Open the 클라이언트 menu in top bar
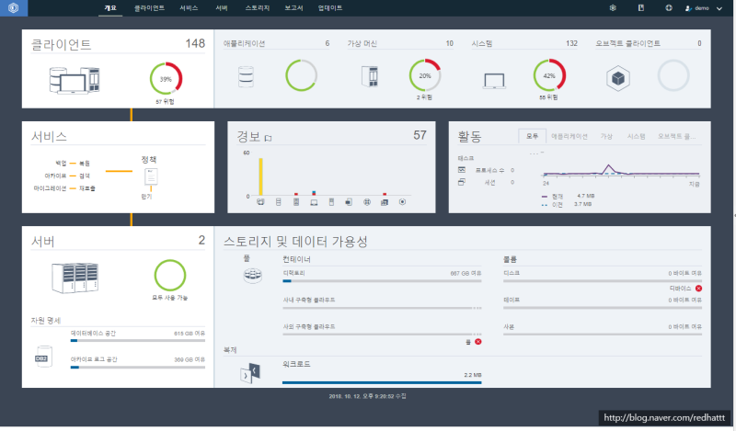Screen dimensions: 736x431 (x=149, y=8)
